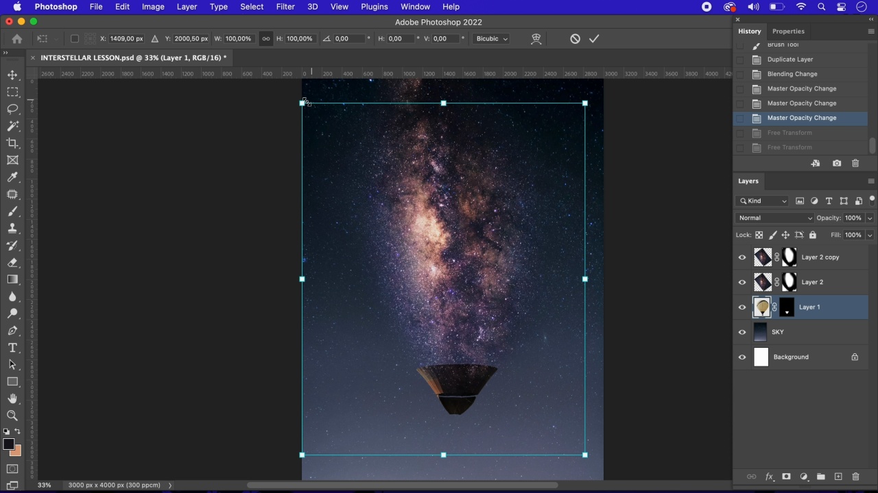
Task: Select the Zoom tool in toolbar
Action: pyautogui.click(x=12, y=416)
